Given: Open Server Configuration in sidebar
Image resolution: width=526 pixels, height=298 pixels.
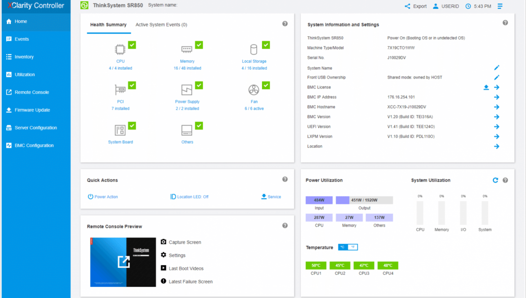Looking at the screenshot, I should [36, 128].
